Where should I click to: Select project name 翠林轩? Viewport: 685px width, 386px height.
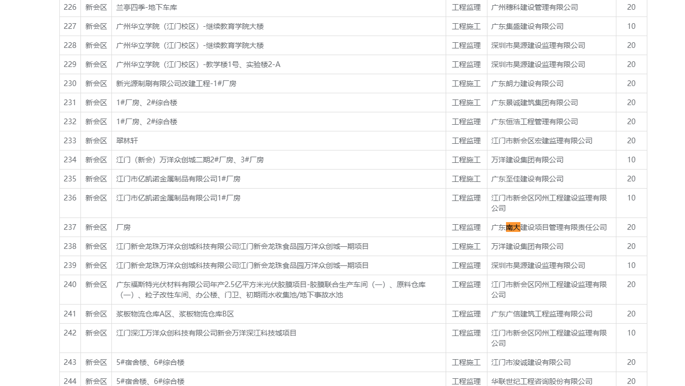coord(127,141)
